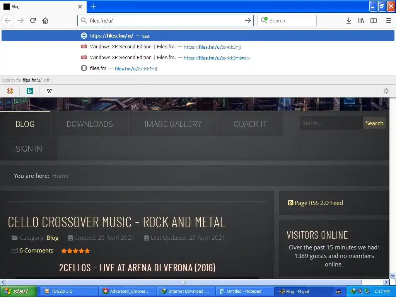Click the magnifier icon in the address bar
The image size is (396, 297).
pyautogui.click(x=84, y=20)
